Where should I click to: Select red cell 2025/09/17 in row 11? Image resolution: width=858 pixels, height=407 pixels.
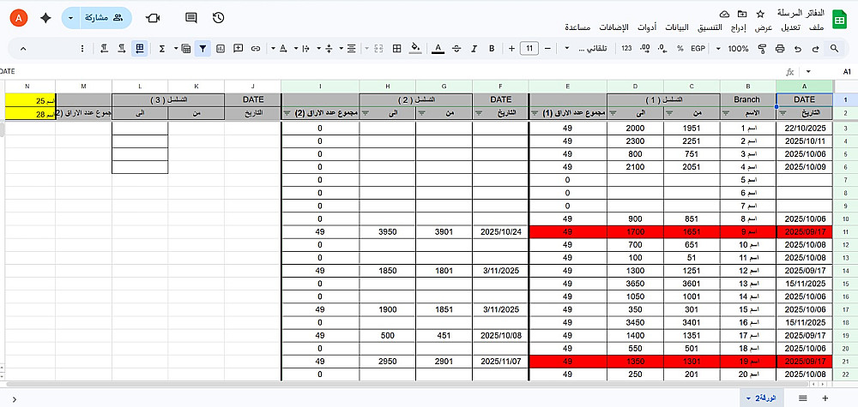tap(805, 231)
